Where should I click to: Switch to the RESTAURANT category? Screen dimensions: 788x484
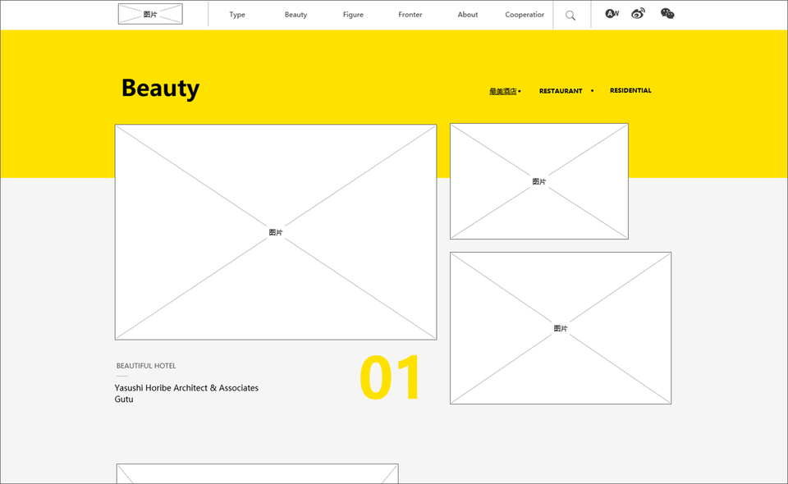pos(561,91)
